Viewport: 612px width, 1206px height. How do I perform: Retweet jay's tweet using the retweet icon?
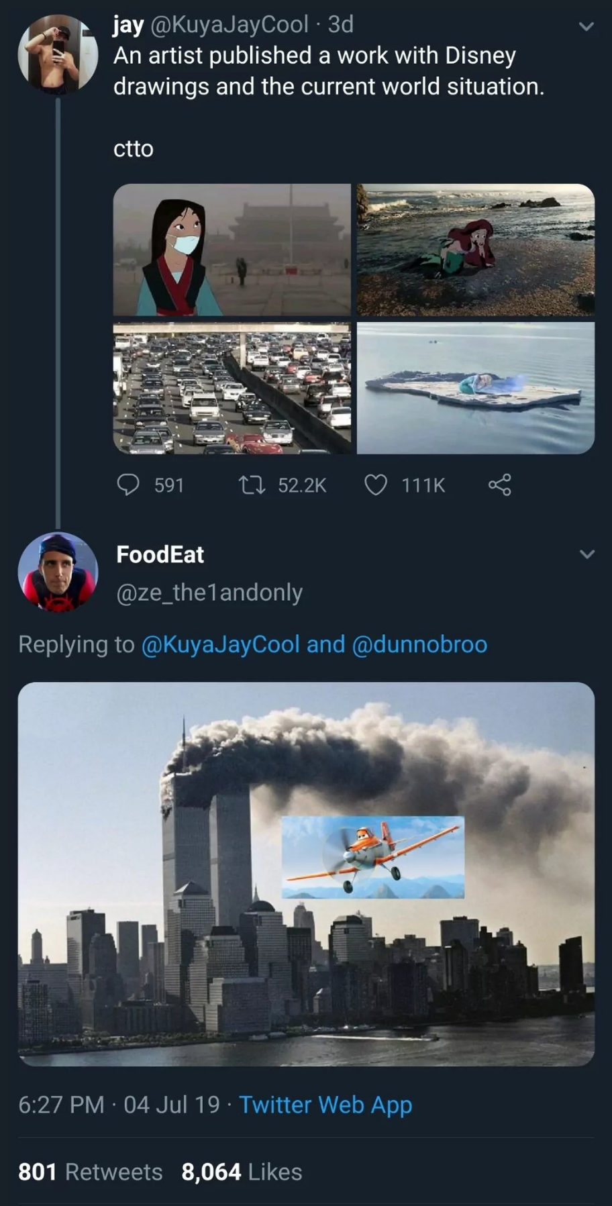pyautogui.click(x=252, y=485)
